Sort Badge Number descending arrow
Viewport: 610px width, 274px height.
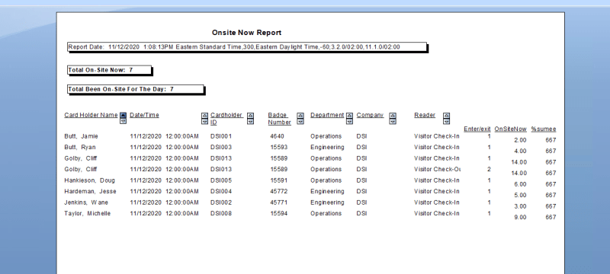pyautogui.click(x=300, y=122)
